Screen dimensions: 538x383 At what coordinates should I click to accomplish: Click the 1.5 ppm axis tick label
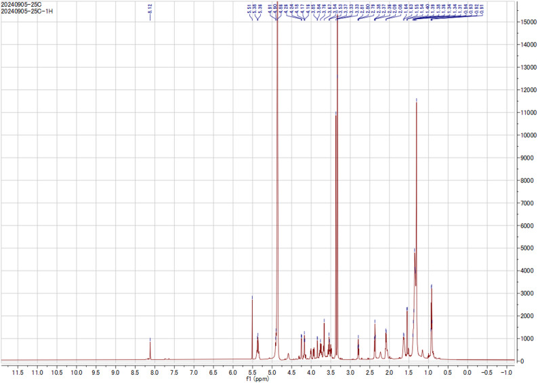409,372
